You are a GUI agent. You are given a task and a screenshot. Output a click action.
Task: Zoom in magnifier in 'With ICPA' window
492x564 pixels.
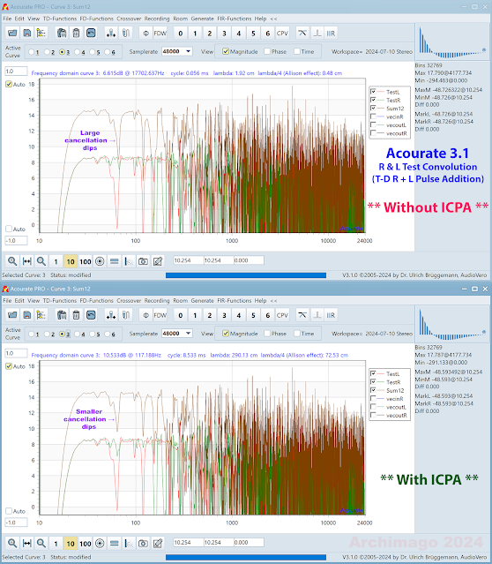pyautogui.click(x=12, y=544)
